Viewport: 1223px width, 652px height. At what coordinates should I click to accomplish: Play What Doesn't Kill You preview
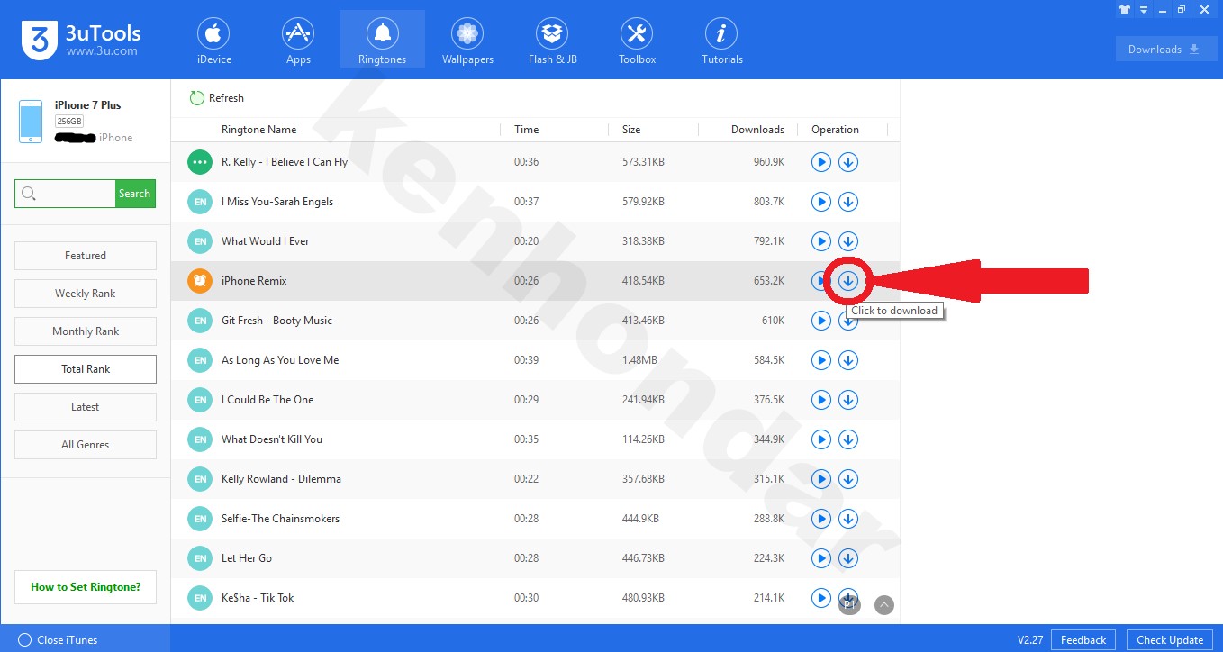pyautogui.click(x=820, y=439)
